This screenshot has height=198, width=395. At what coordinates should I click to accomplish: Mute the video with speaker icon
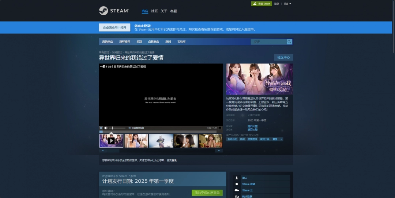106,128
